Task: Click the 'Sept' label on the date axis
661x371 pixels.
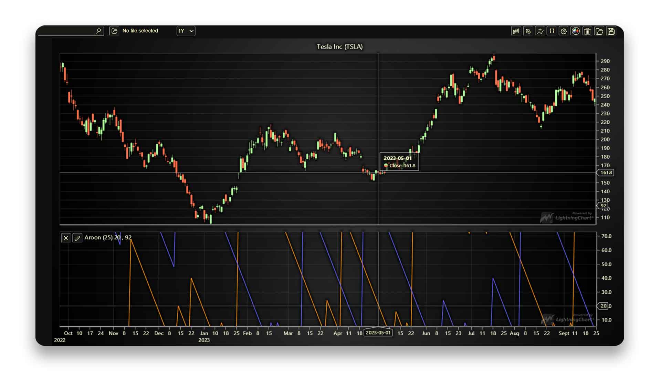Action: [x=564, y=333]
